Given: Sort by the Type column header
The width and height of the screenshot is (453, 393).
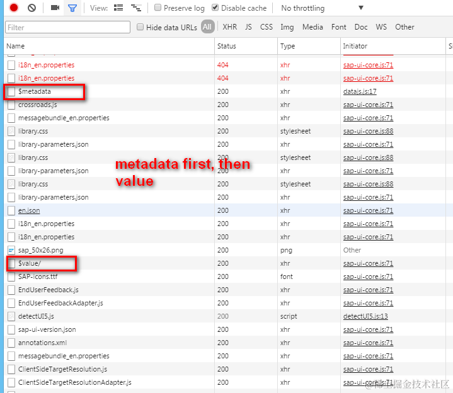Looking at the screenshot, I should coord(309,46).
